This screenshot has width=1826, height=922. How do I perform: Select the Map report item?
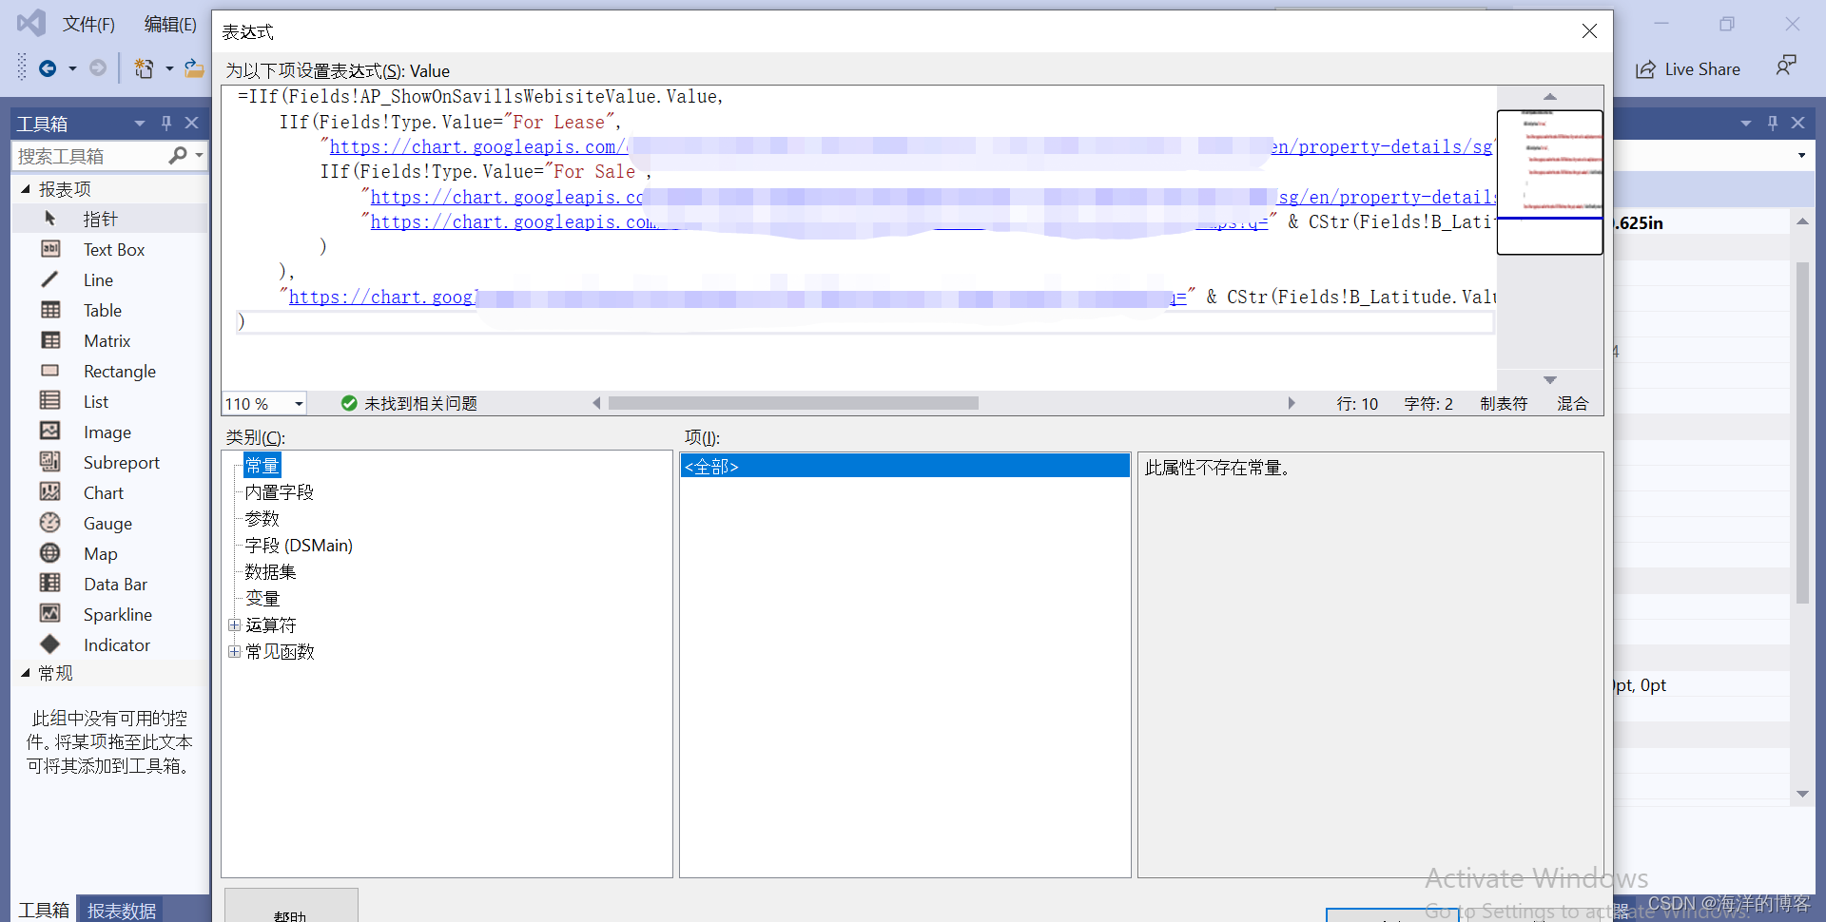[x=101, y=553]
